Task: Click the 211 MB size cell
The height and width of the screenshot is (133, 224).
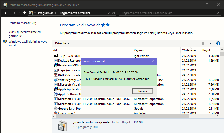Action: click(214, 109)
